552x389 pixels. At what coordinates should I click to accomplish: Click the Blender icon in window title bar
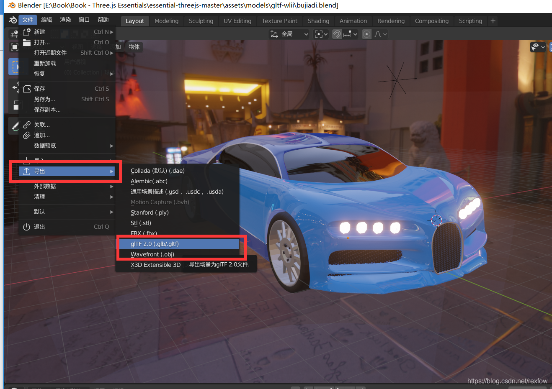tap(11, 5)
